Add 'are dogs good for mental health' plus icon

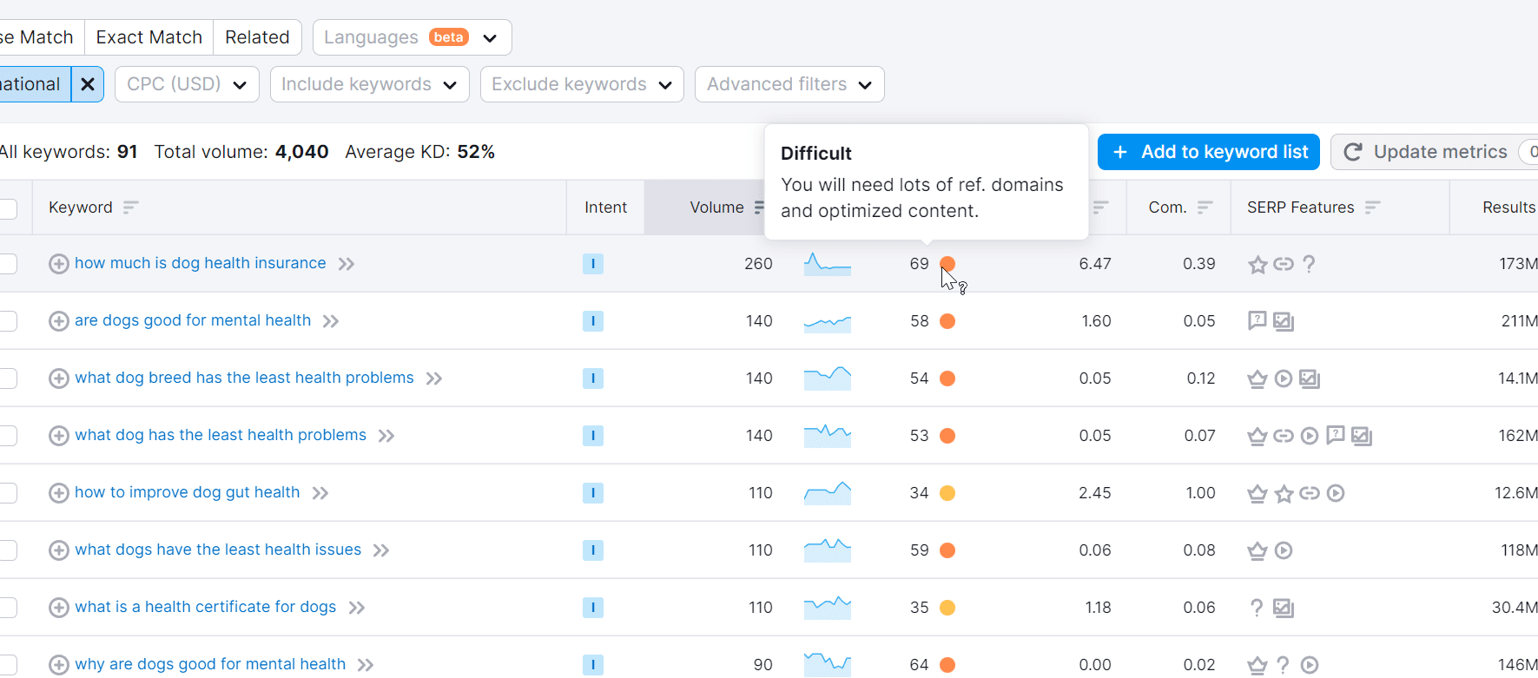59,321
